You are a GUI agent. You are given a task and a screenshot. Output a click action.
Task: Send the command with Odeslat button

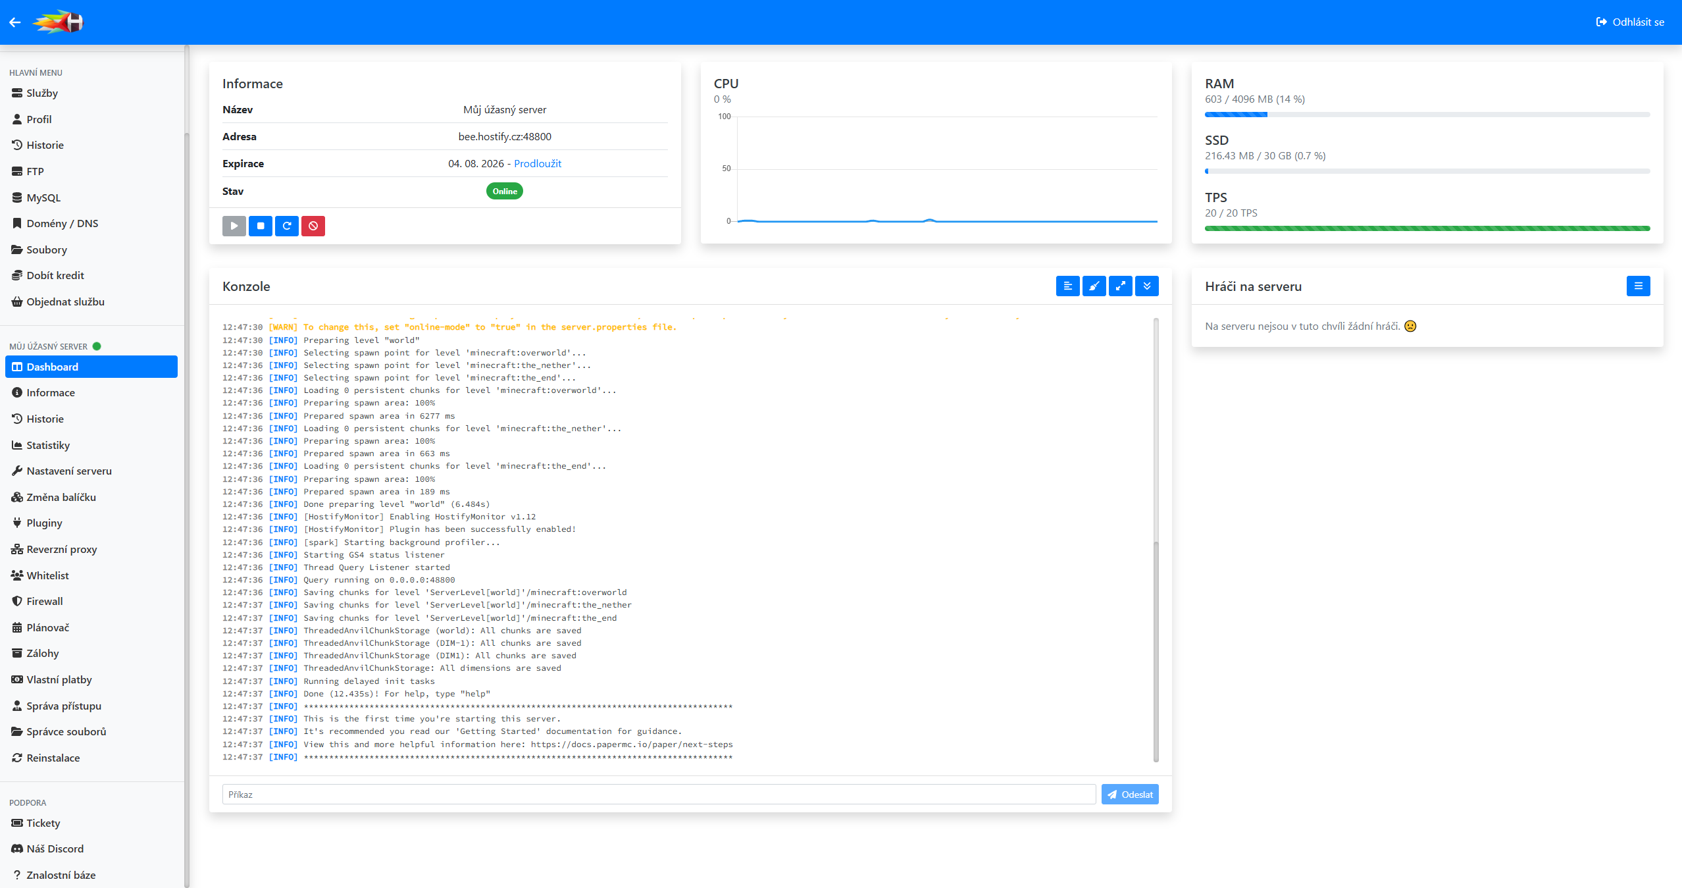[1130, 795]
